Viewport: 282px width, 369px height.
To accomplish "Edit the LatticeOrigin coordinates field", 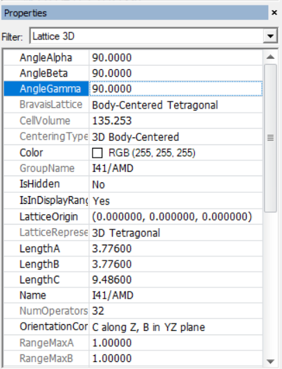I will (x=176, y=216).
